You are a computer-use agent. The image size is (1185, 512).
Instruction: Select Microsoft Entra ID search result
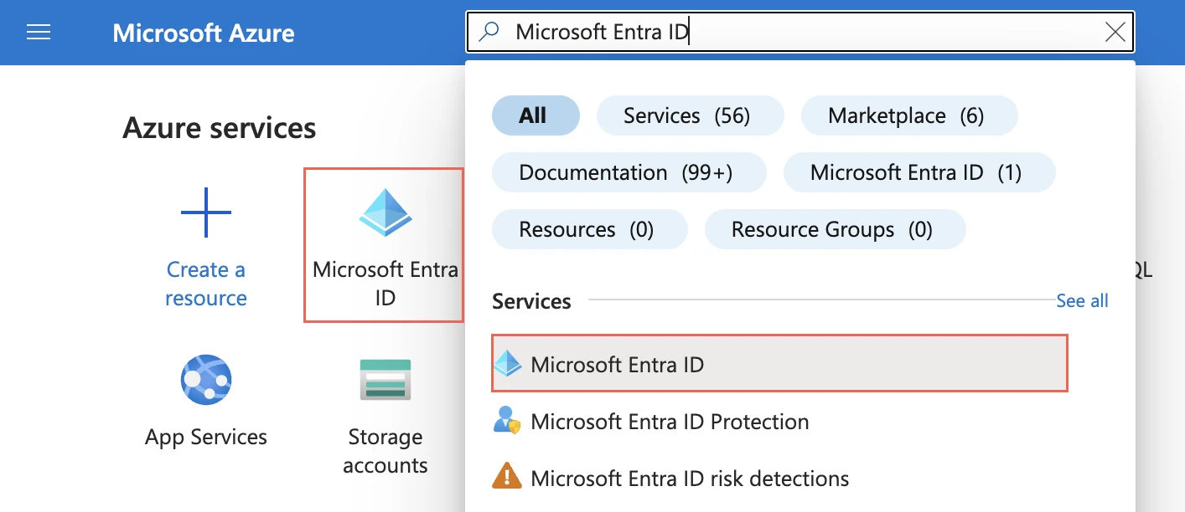pyautogui.click(x=617, y=364)
